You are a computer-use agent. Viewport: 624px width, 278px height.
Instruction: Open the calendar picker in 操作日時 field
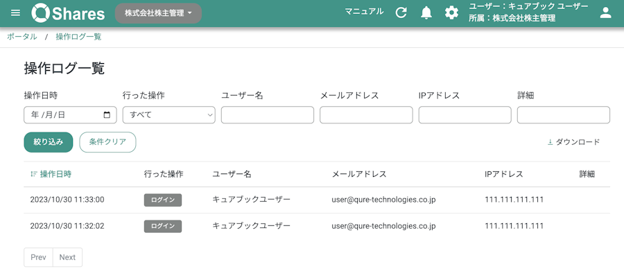coord(107,115)
